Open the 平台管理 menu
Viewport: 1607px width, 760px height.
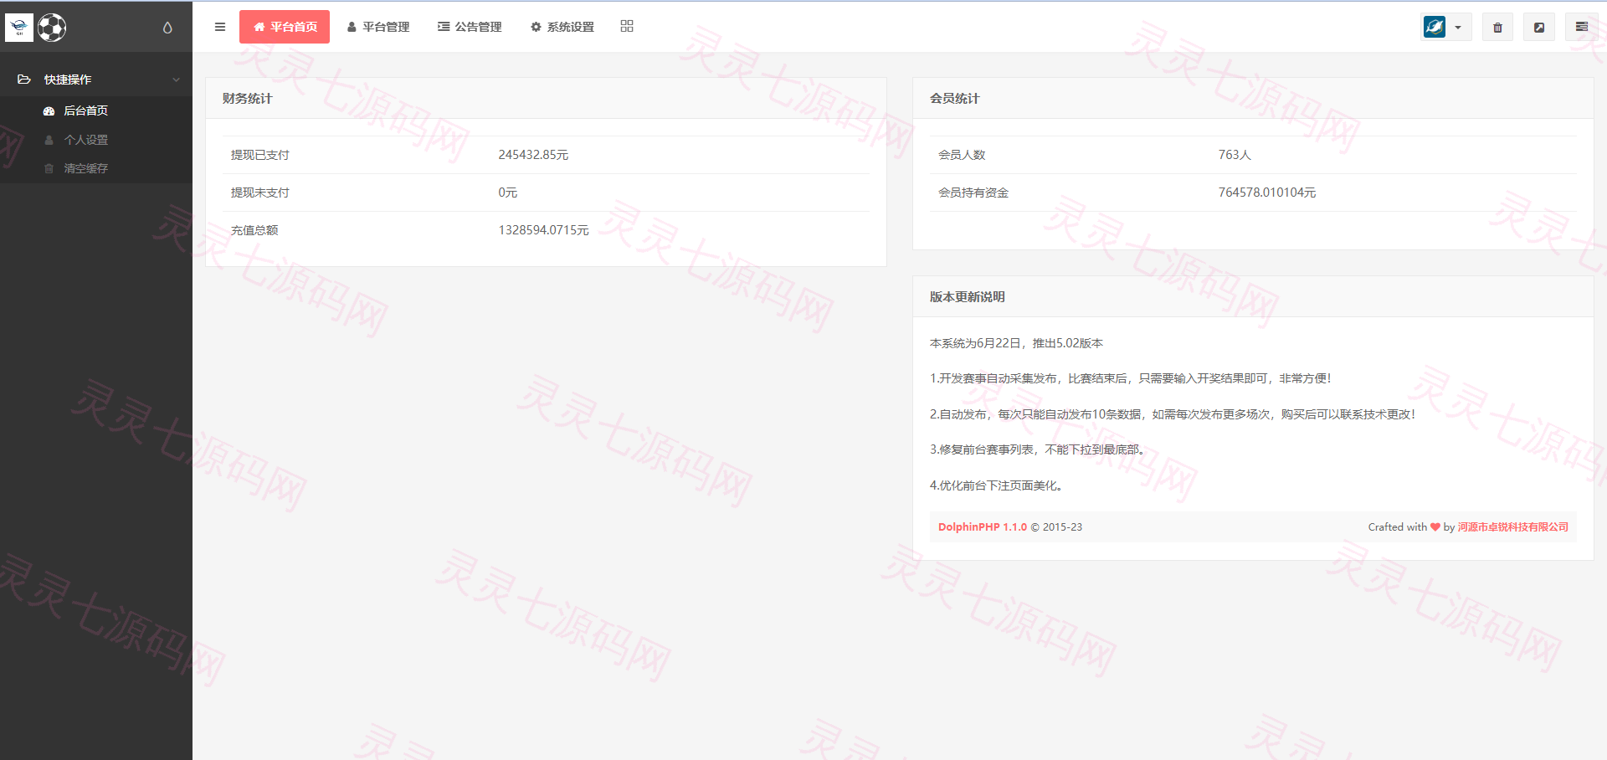pyautogui.click(x=378, y=27)
